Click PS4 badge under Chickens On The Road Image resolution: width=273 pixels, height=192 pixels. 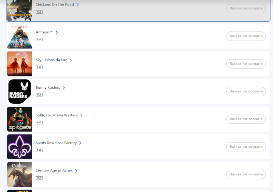tap(39, 12)
